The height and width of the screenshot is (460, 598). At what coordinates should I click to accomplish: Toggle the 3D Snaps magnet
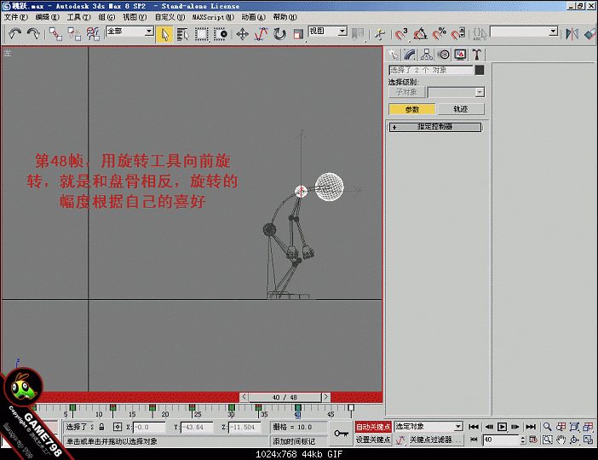click(401, 34)
